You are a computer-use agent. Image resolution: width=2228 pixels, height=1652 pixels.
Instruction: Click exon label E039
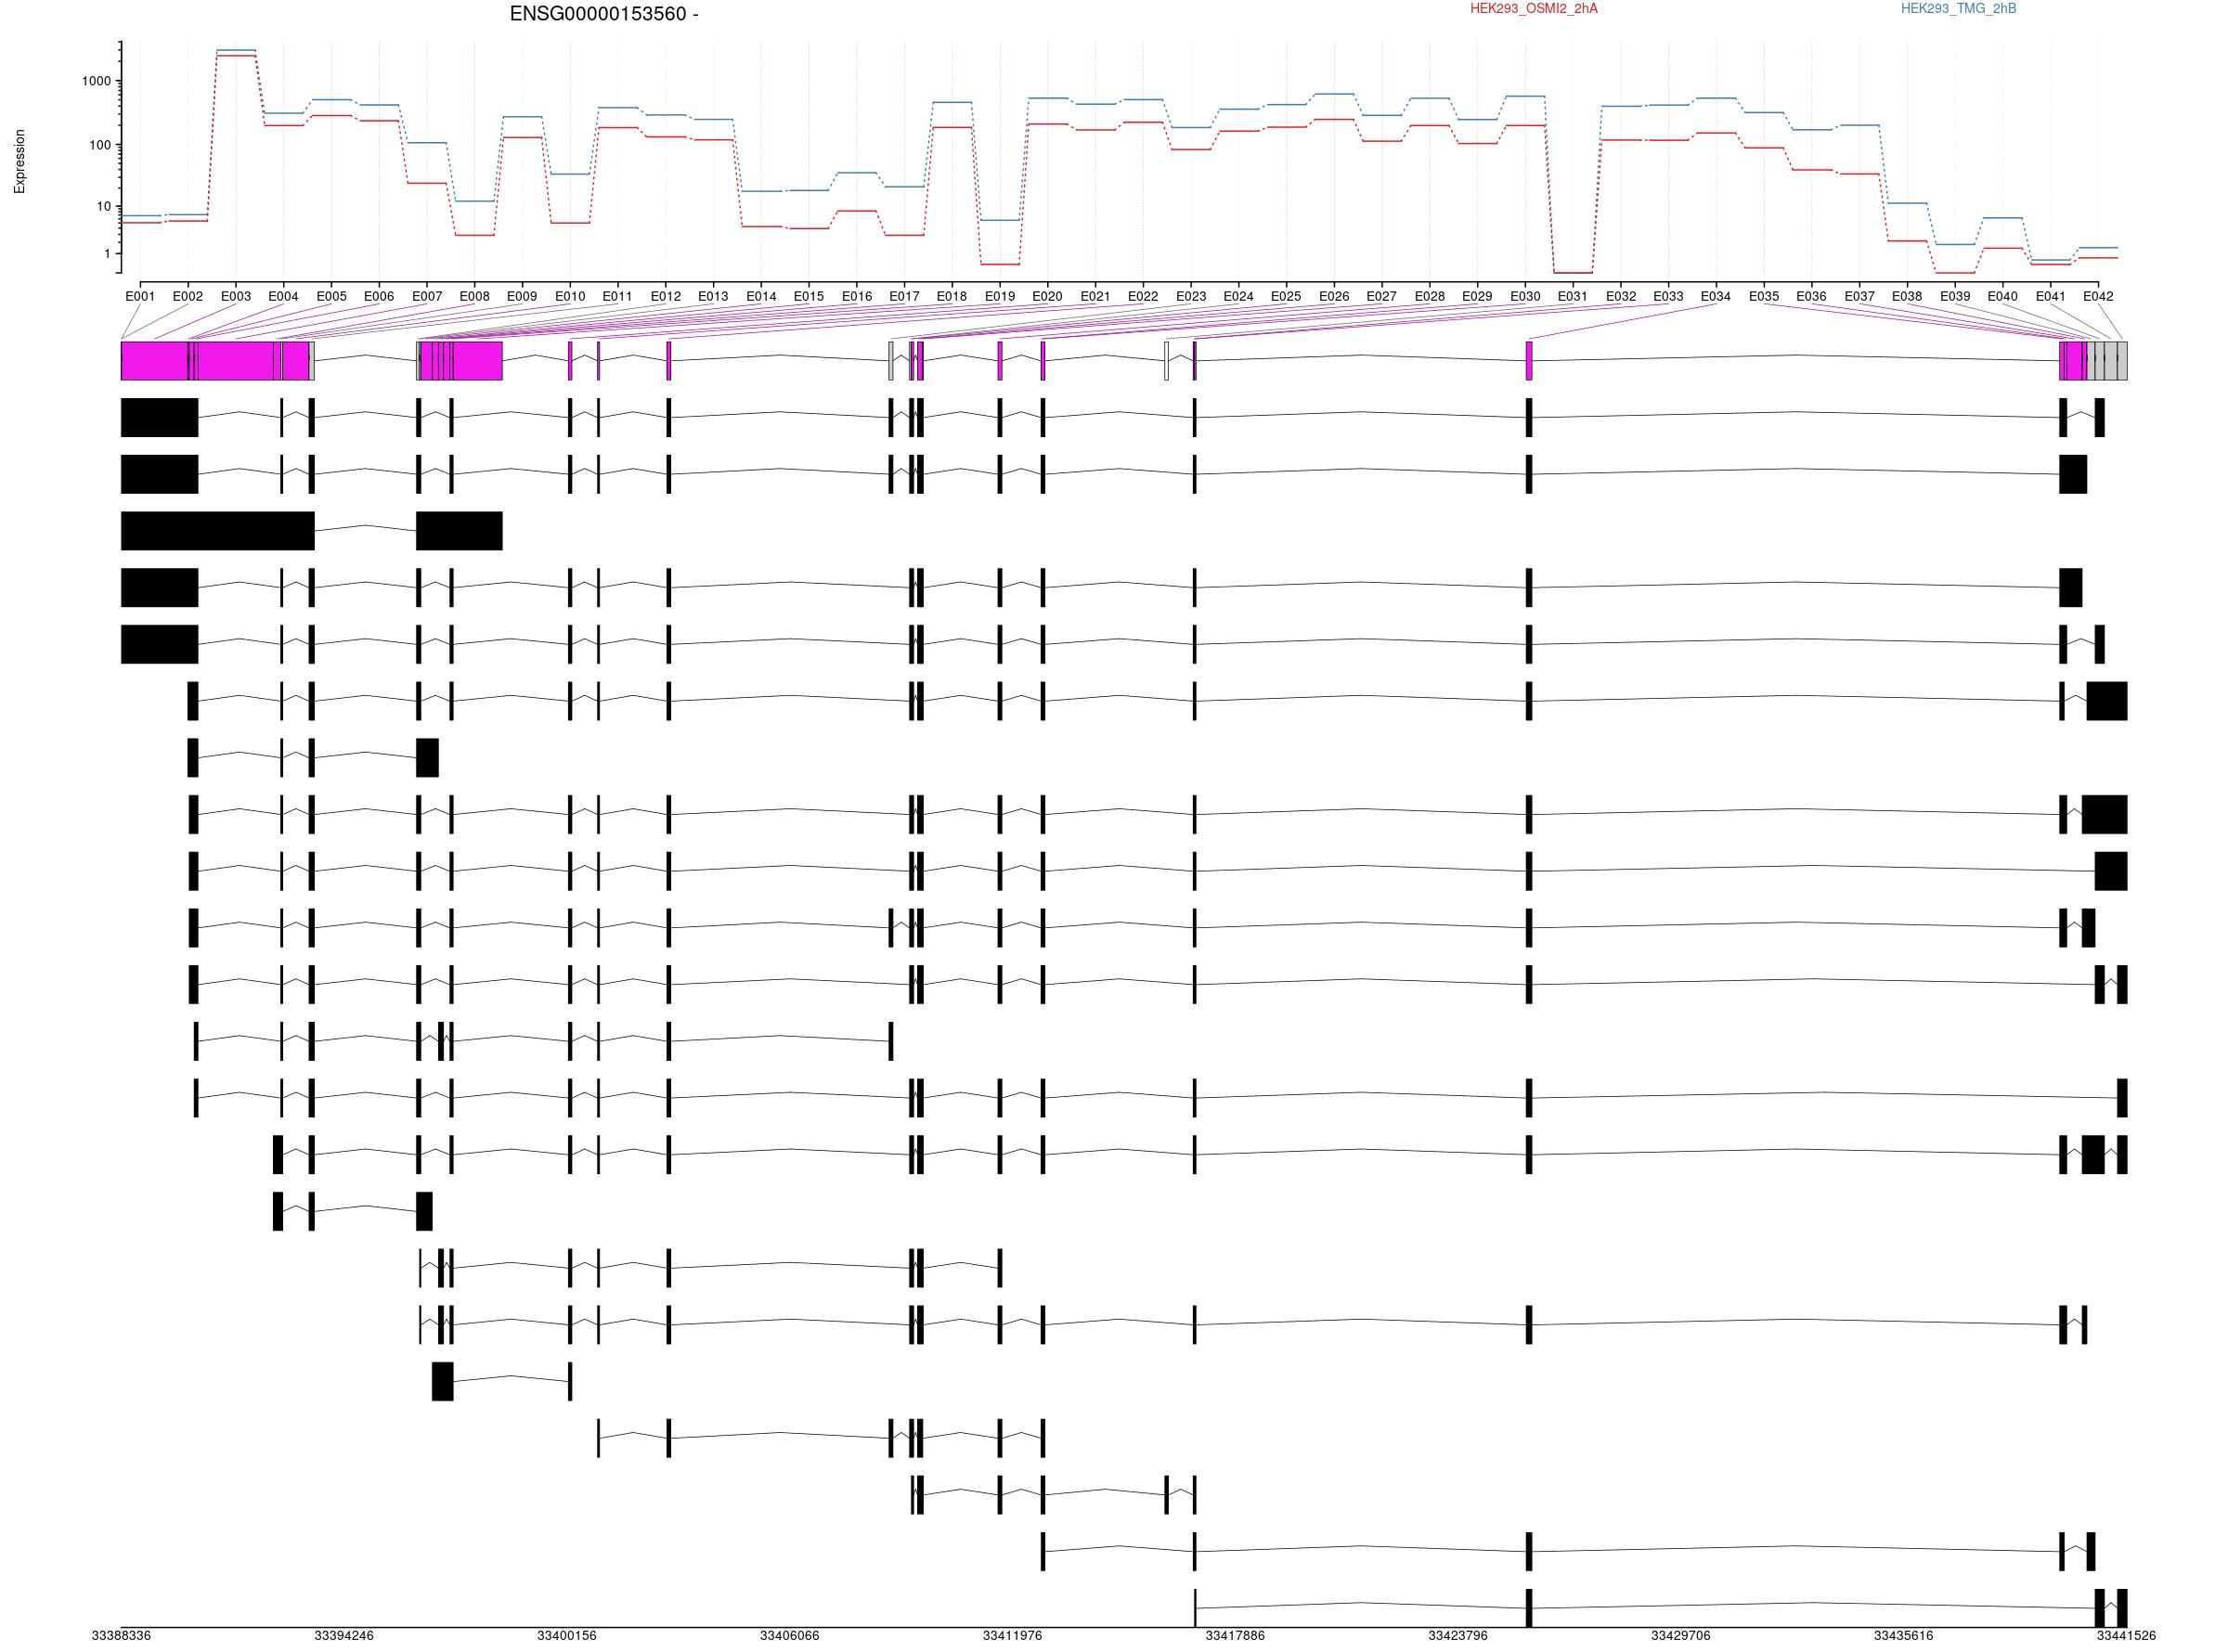click(1955, 296)
